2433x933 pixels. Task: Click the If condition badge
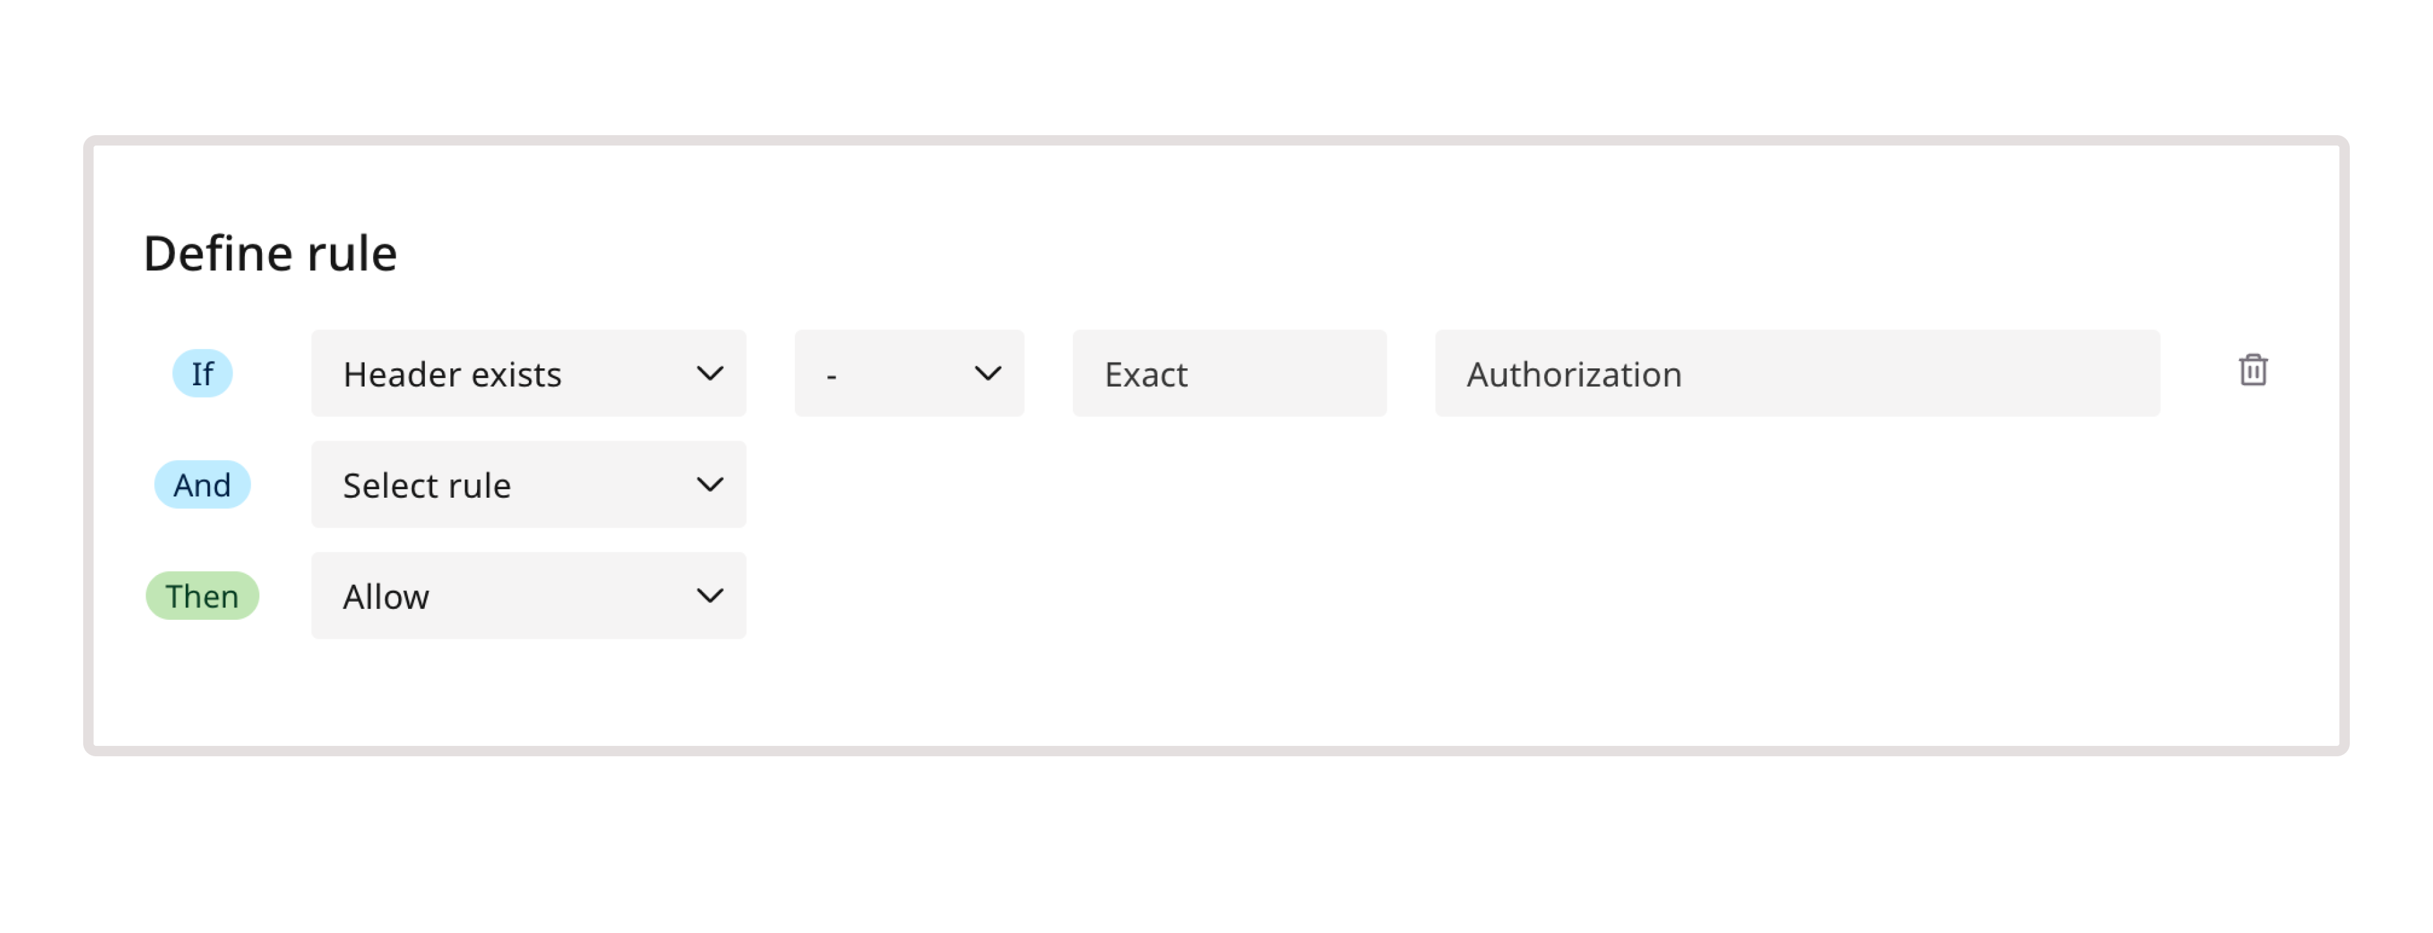(x=201, y=373)
